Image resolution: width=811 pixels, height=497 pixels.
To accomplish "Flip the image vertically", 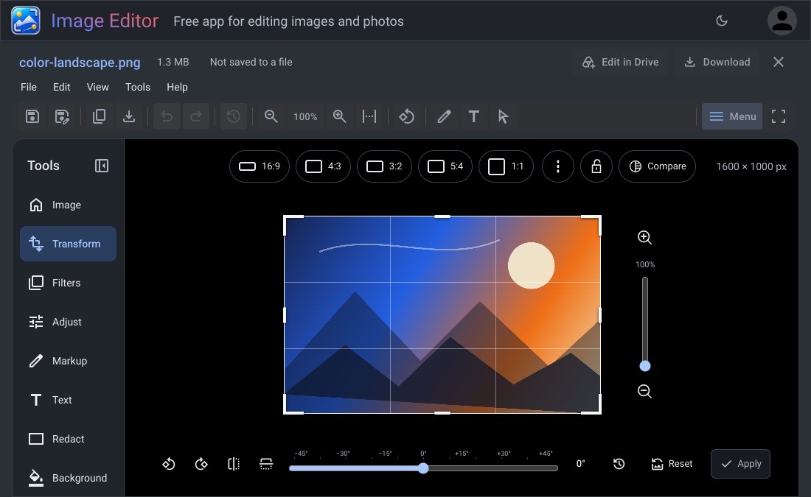I will [x=266, y=464].
